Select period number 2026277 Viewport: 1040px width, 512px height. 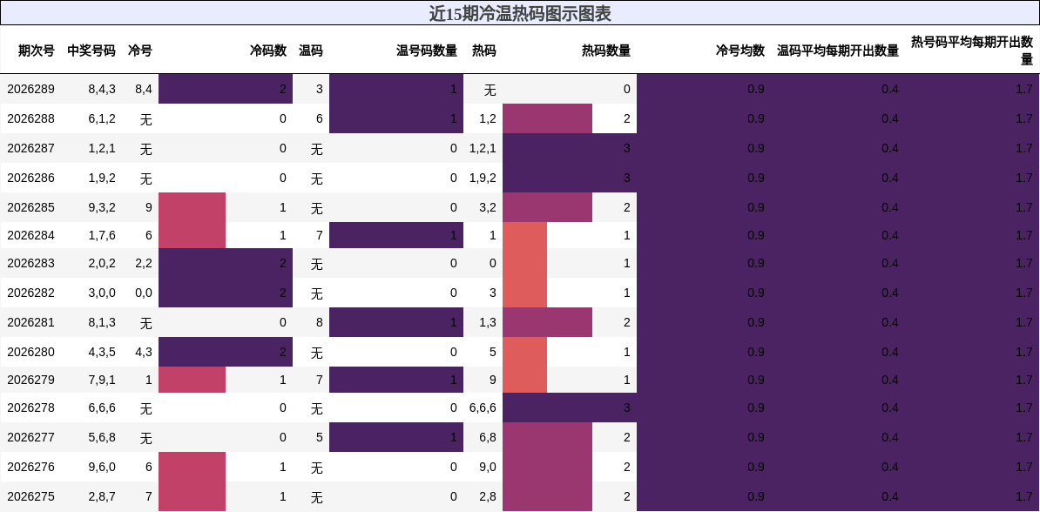pos(30,437)
